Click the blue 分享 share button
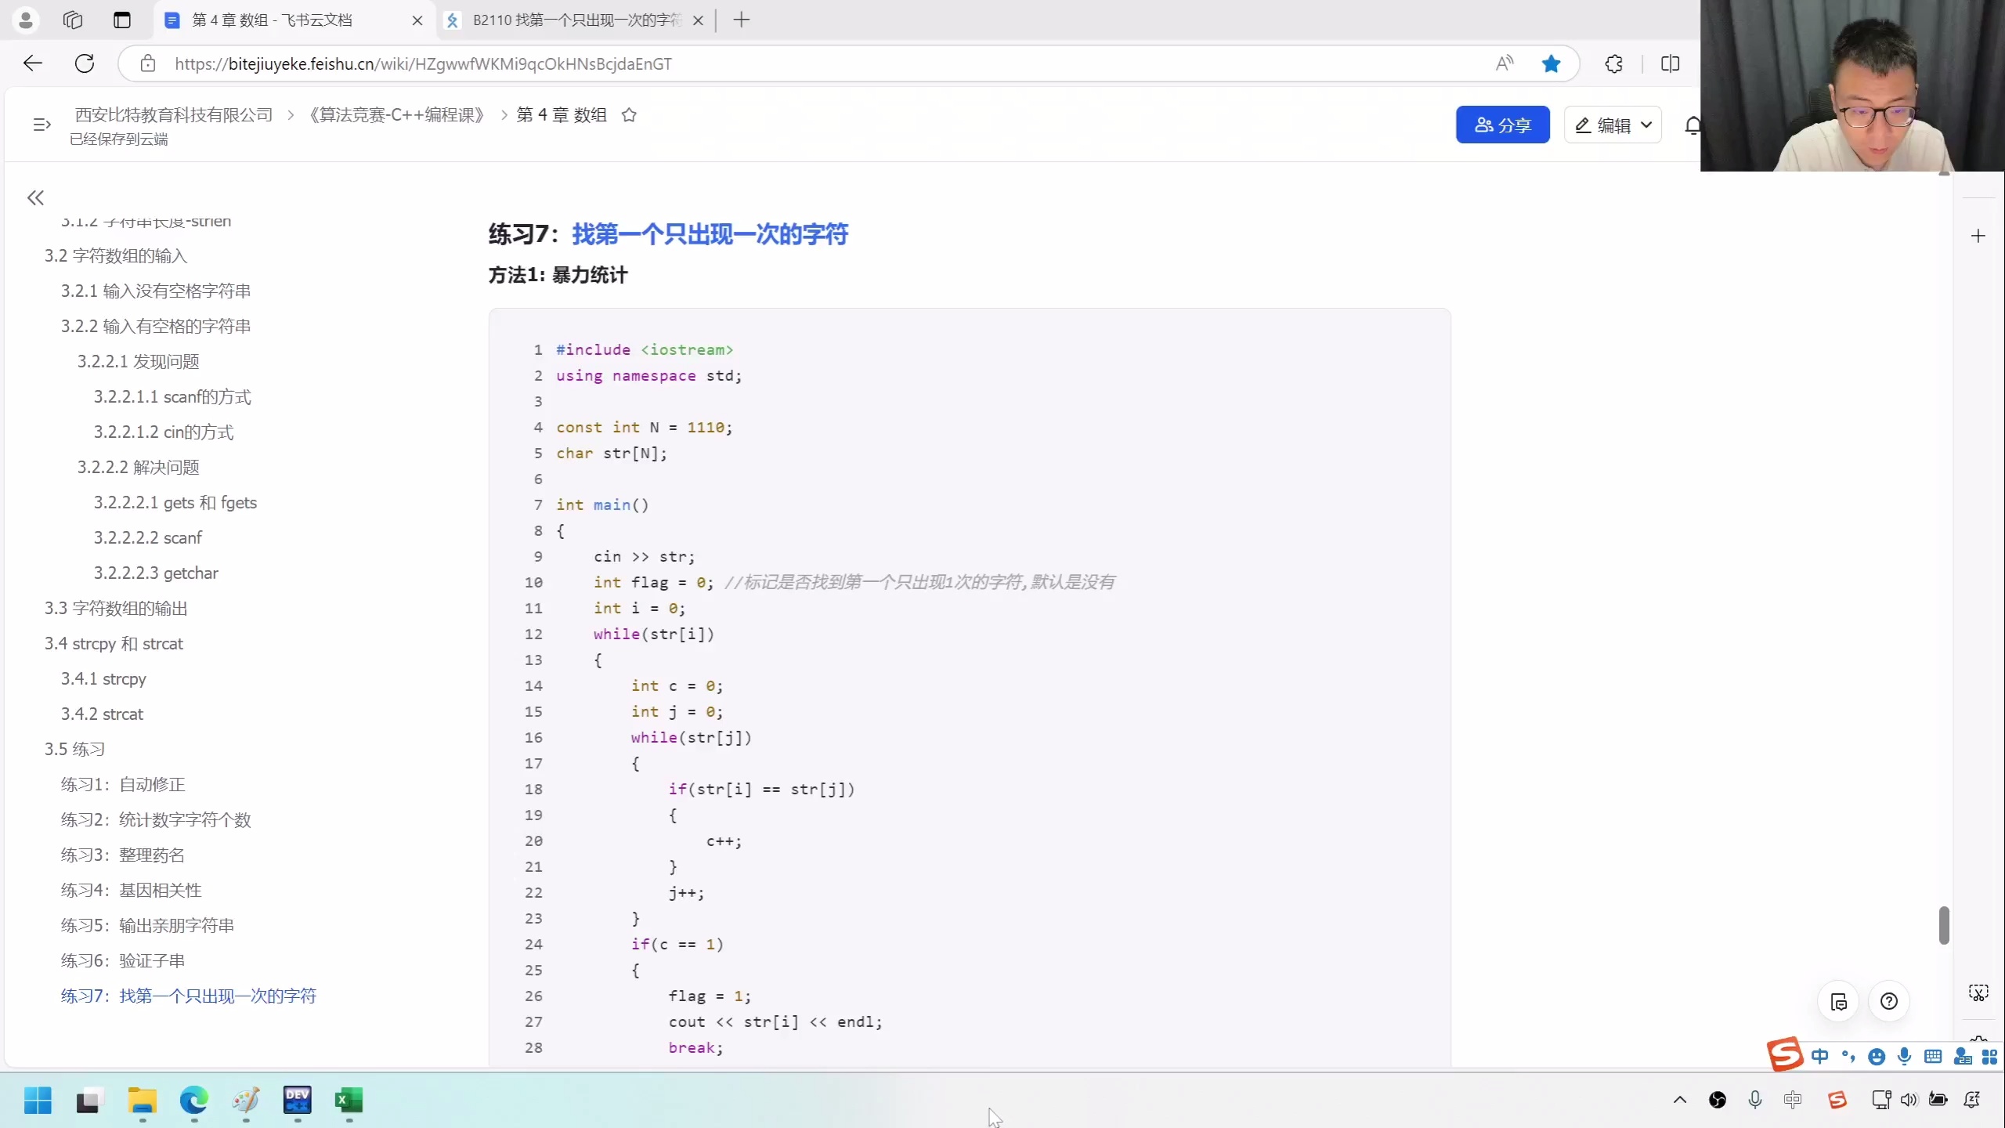The image size is (2005, 1128). point(1502,125)
